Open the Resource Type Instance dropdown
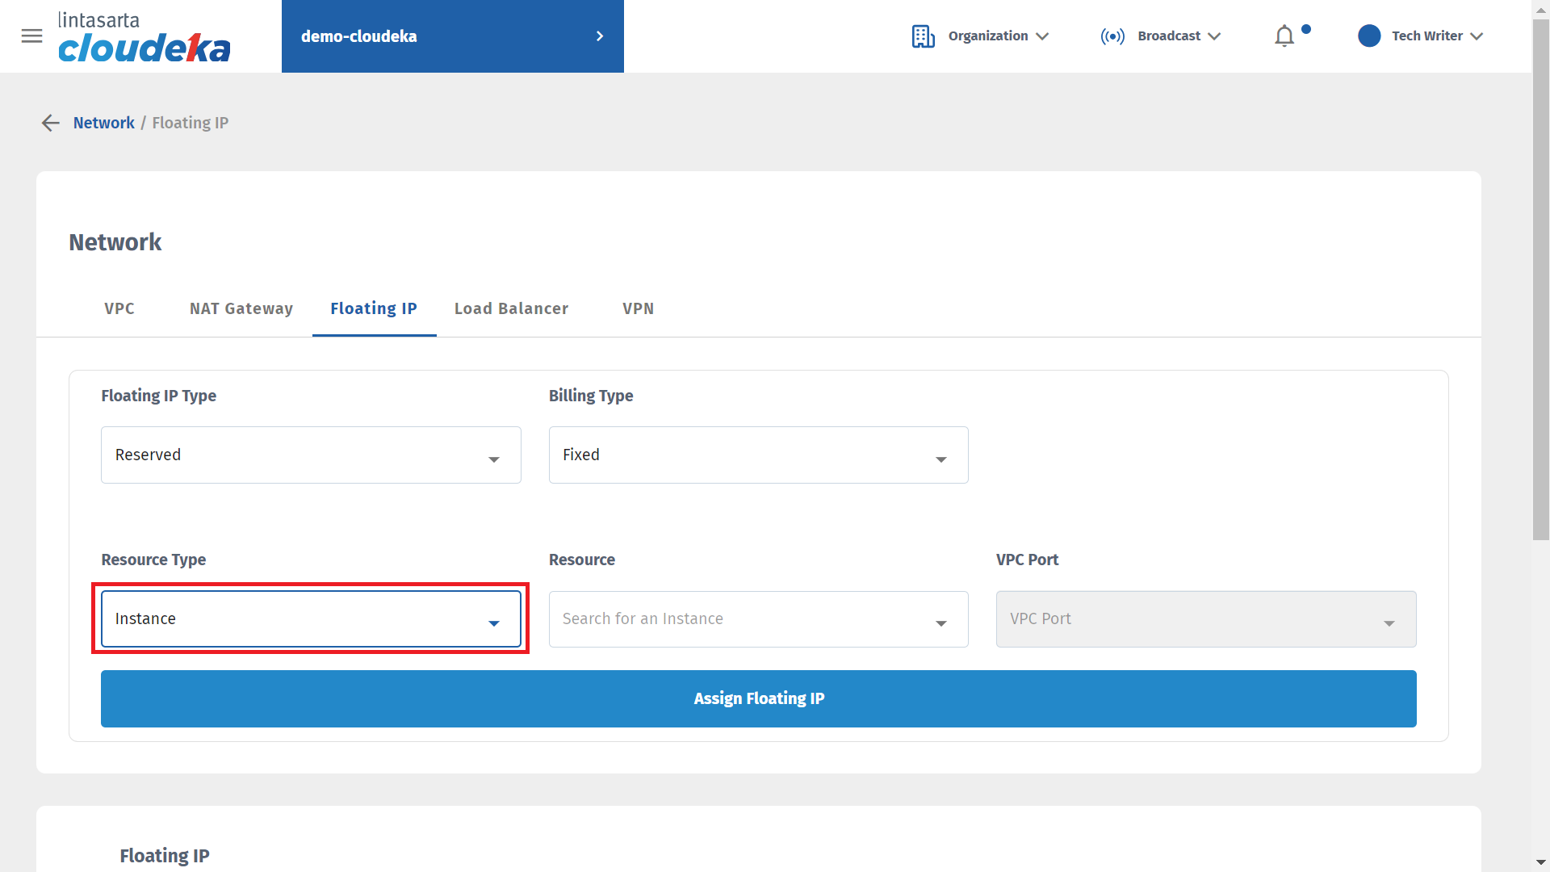This screenshot has height=872, width=1550. pyautogui.click(x=311, y=619)
